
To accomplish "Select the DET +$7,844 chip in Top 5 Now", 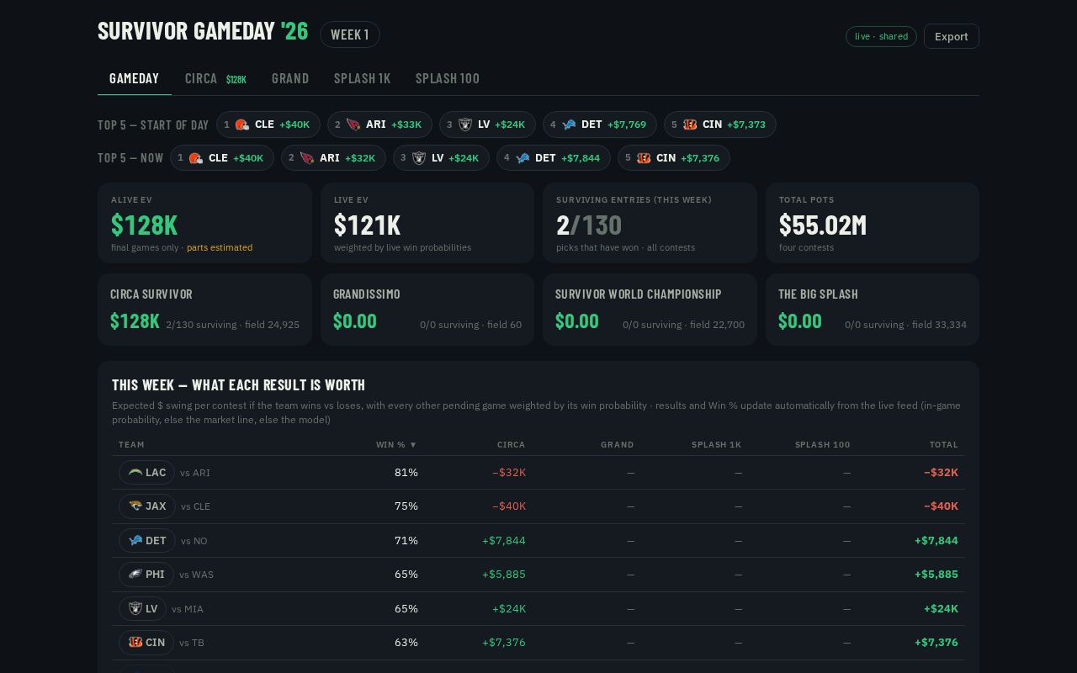I will tap(554, 158).
